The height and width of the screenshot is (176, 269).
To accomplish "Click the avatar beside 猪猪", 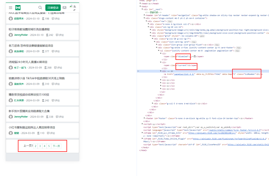I will [11, 133].
